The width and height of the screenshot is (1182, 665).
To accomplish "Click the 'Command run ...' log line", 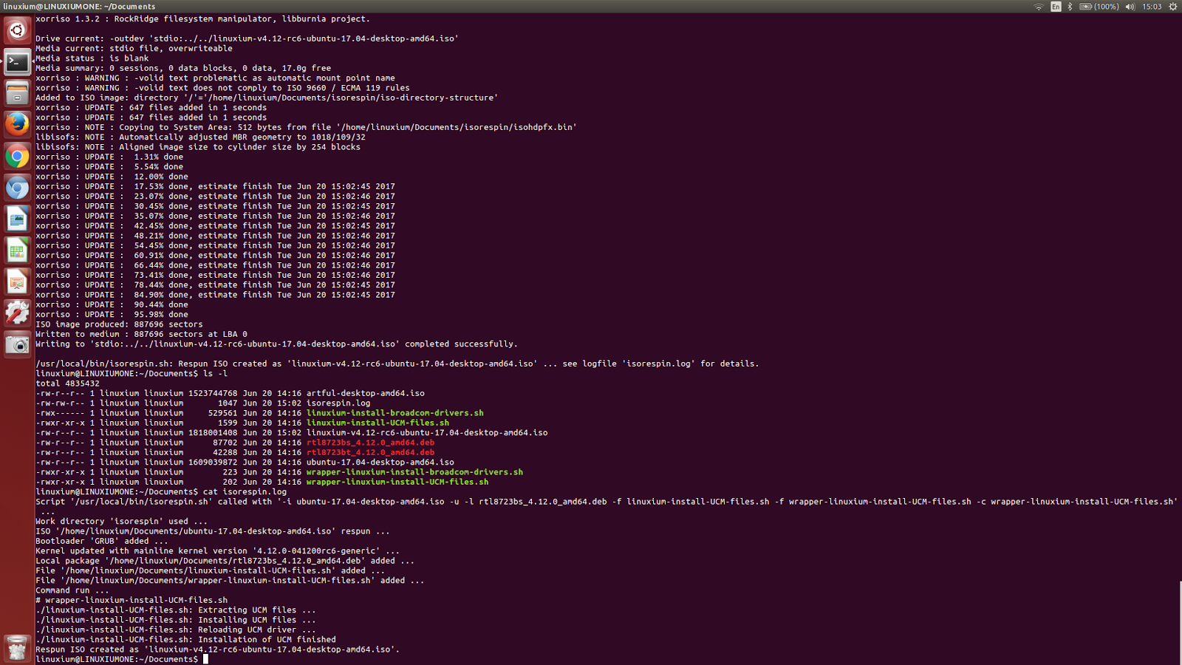I will tap(72, 590).
